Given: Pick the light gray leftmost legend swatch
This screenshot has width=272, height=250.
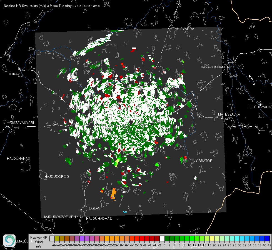Looking at the screenshot, I should click(52, 238).
